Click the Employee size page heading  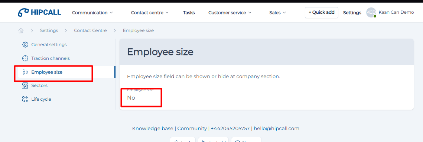tap(160, 52)
